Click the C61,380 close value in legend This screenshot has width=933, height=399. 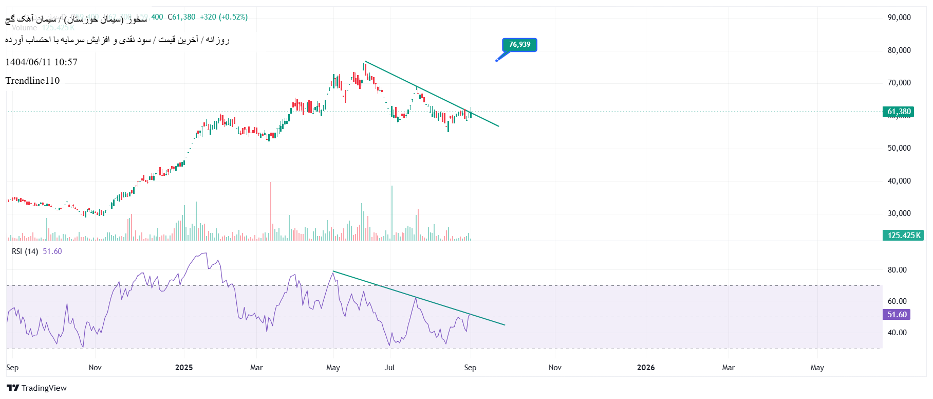(181, 17)
